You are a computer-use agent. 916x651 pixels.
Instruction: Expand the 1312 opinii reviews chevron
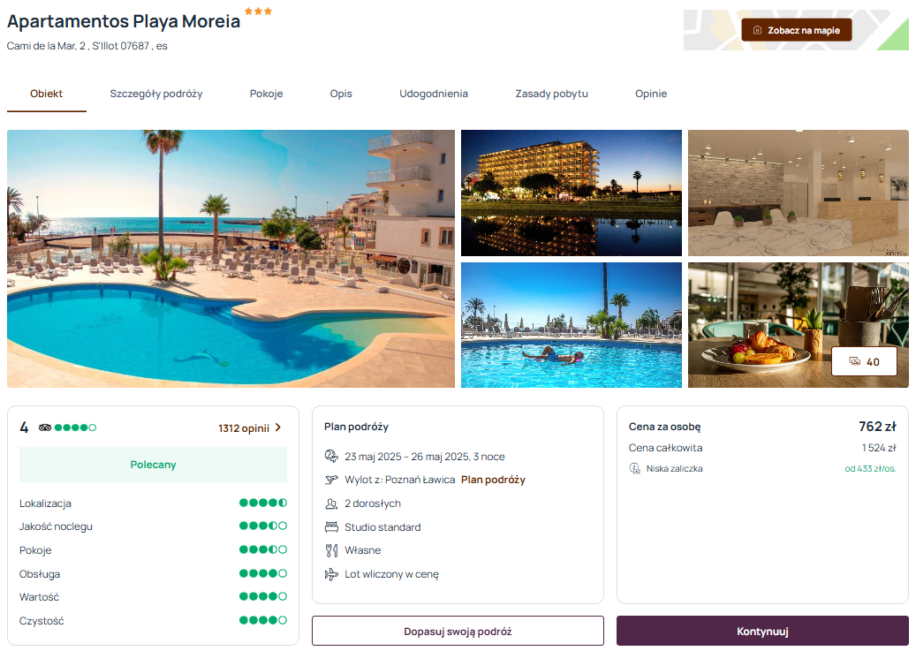pyautogui.click(x=278, y=428)
